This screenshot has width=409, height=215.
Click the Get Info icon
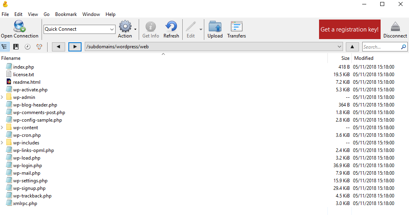click(150, 26)
